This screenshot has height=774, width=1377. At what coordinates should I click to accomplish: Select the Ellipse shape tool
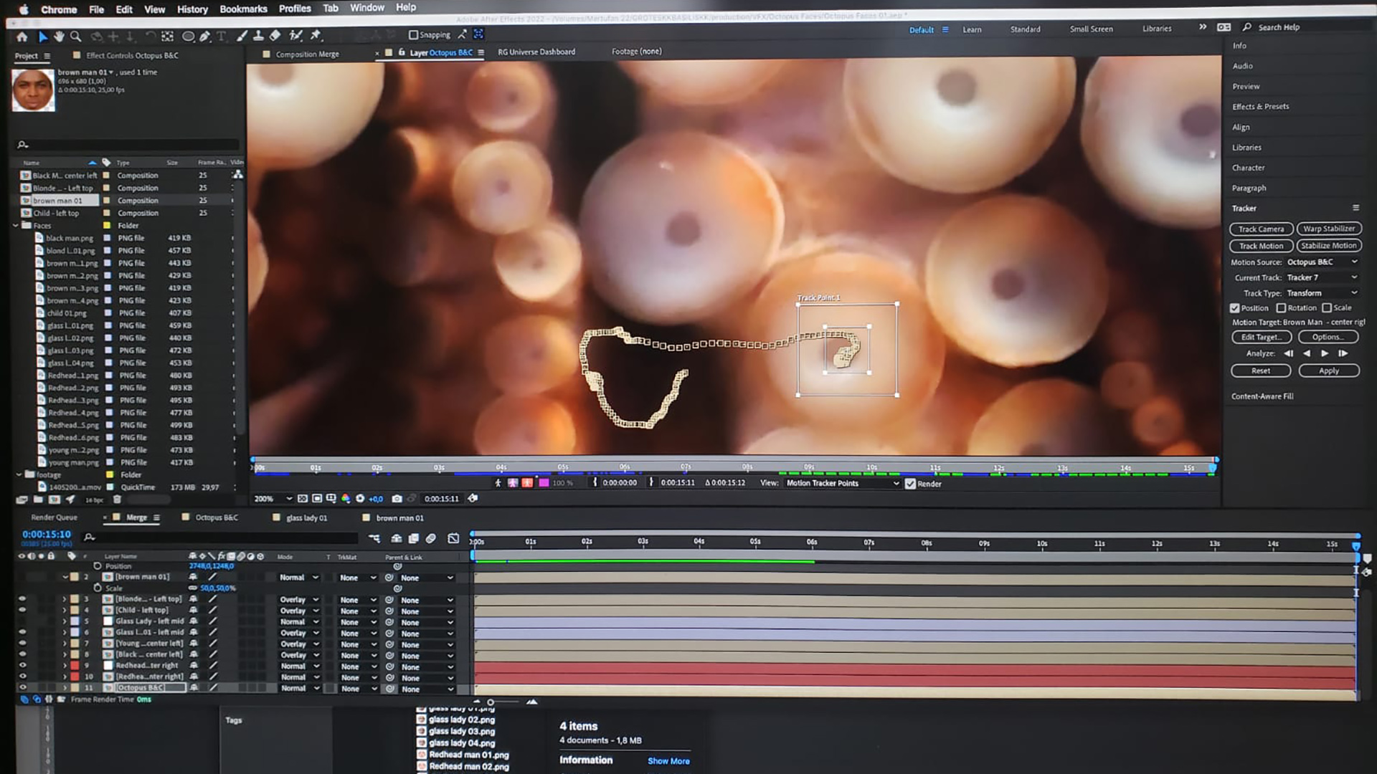pyautogui.click(x=188, y=36)
